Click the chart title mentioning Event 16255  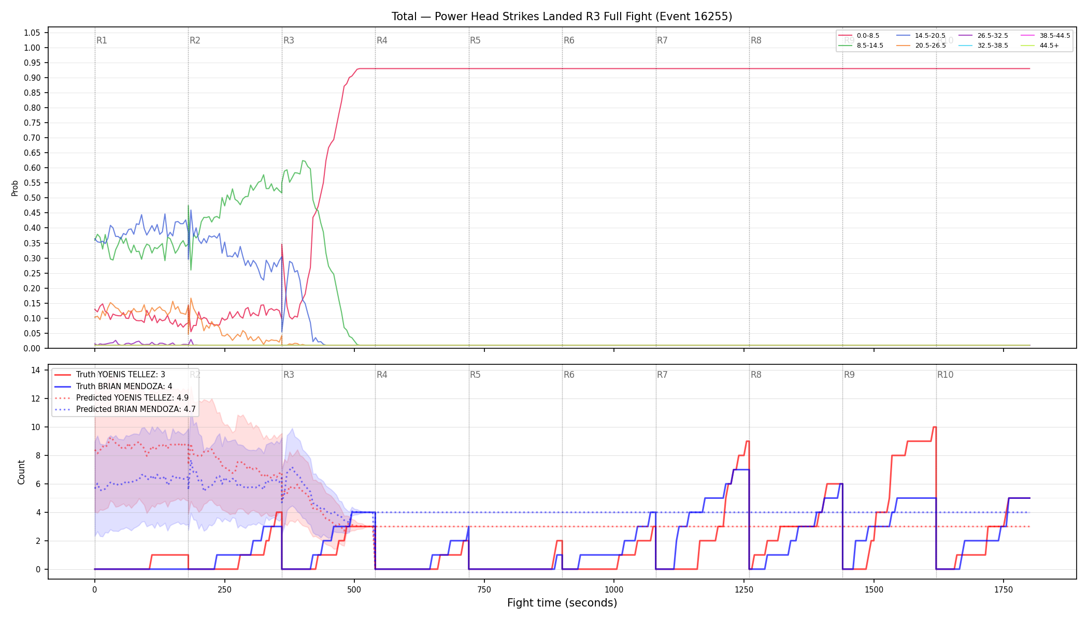coord(562,17)
